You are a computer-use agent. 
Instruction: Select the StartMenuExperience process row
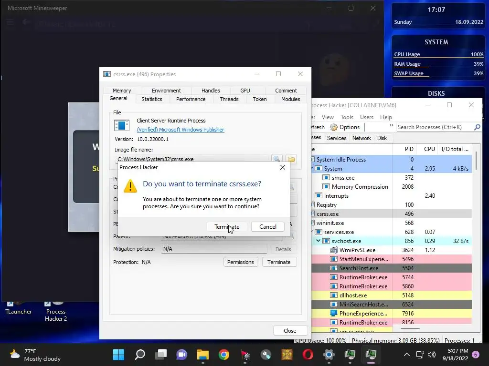click(392, 259)
